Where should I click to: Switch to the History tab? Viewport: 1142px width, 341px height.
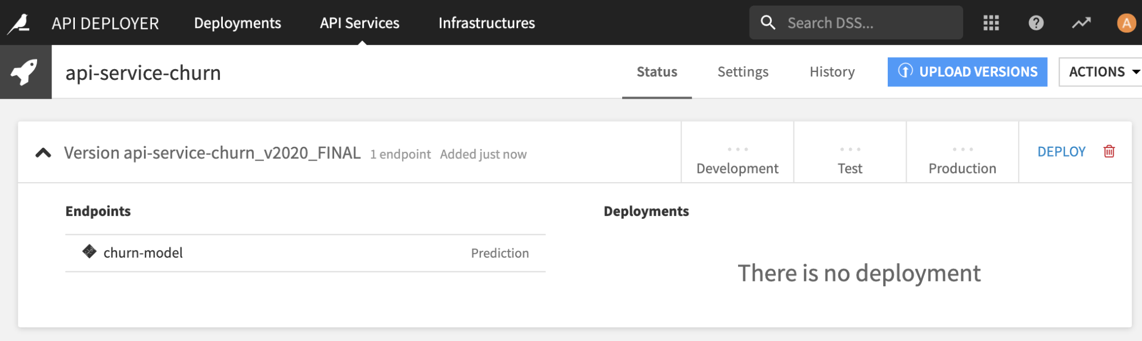[x=832, y=72]
